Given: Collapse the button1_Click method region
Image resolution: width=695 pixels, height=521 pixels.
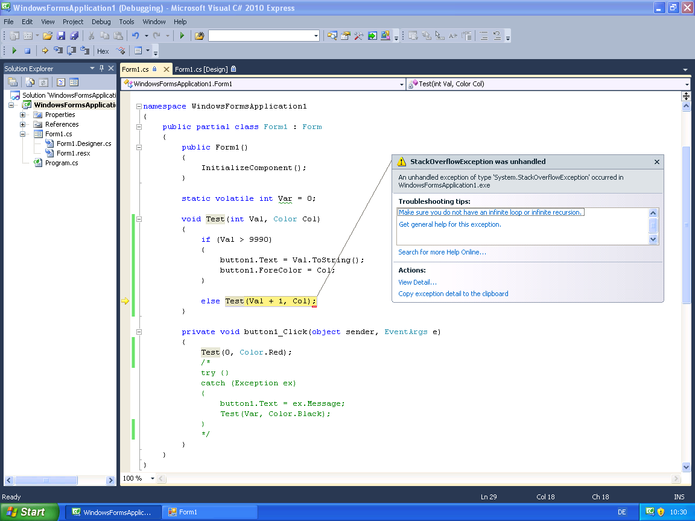Looking at the screenshot, I should [139, 332].
